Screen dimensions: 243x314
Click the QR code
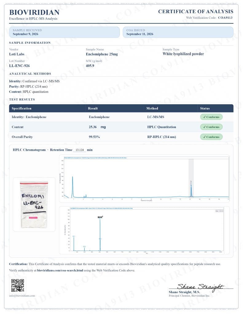[x=18, y=285]
